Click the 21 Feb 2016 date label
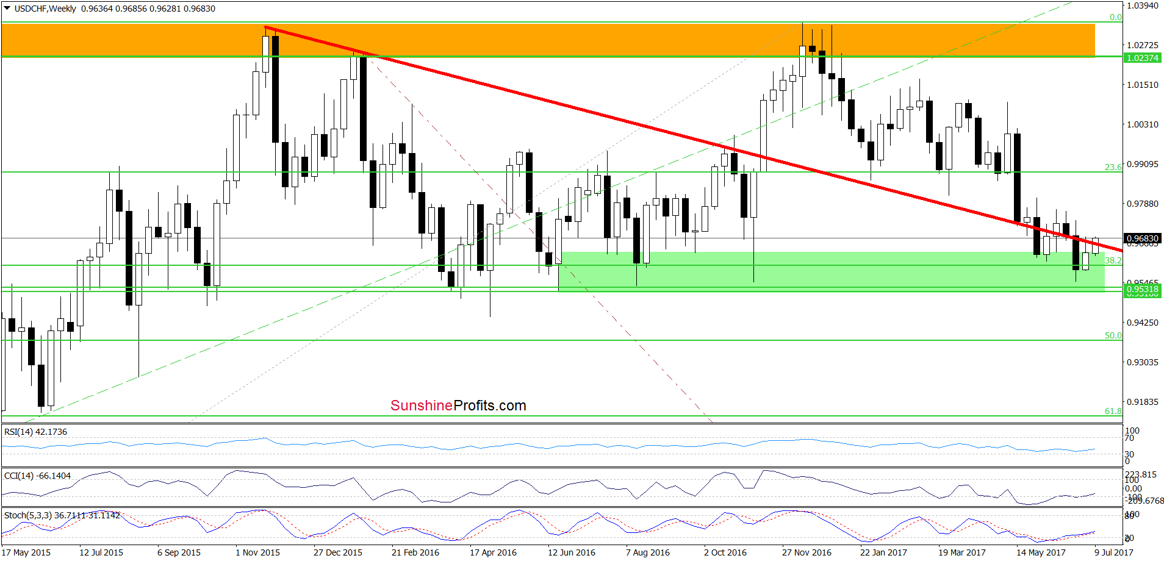 [415, 552]
